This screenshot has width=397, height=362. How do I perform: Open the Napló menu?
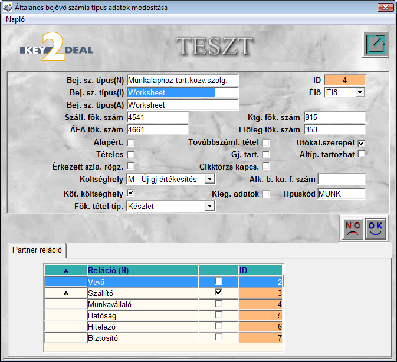[15, 19]
